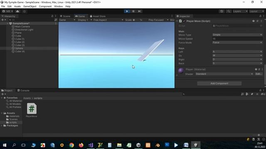The image size is (266, 149).
Task: Open the global search magnifier icon
Action: point(229,11)
